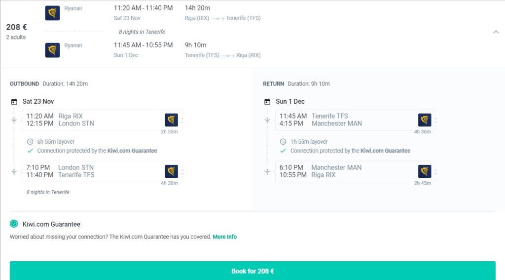Expand Manchester MAN to Riga RIX segment details
The width and height of the screenshot is (505, 280).
[x=436, y=171]
